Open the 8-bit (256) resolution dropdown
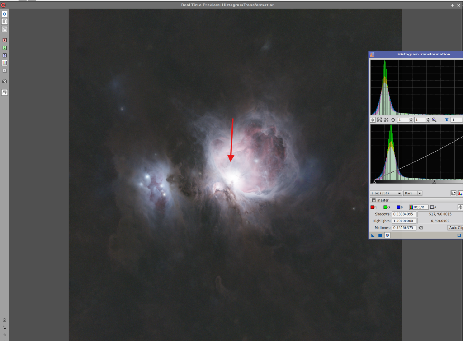This screenshot has height=341, width=463. pos(386,193)
